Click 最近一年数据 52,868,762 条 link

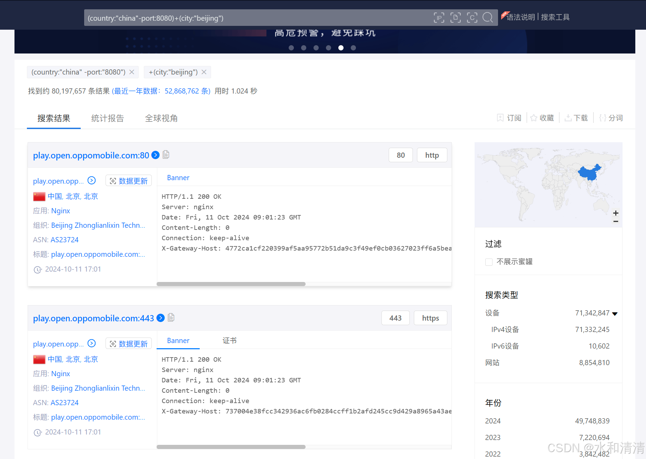click(161, 91)
